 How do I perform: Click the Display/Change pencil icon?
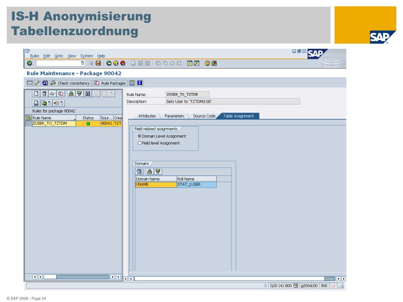37,83
